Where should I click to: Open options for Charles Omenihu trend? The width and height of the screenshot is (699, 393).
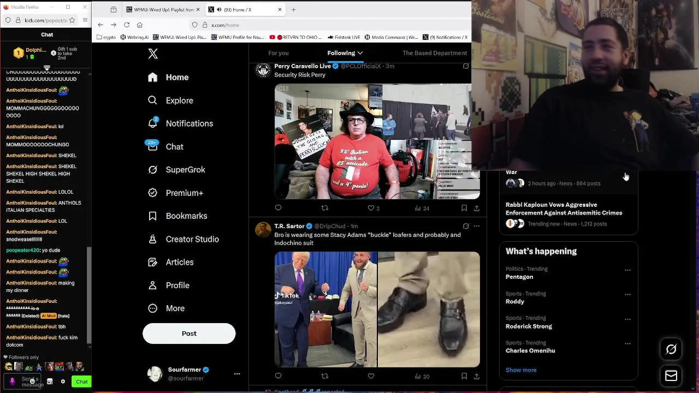click(x=627, y=343)
